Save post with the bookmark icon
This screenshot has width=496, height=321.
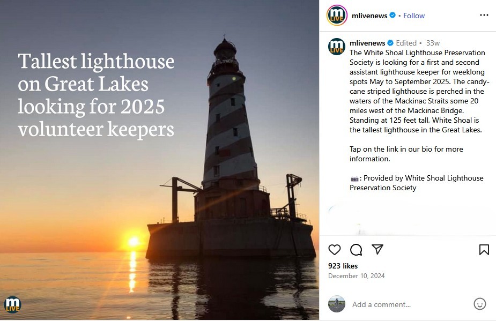(484, 250)
